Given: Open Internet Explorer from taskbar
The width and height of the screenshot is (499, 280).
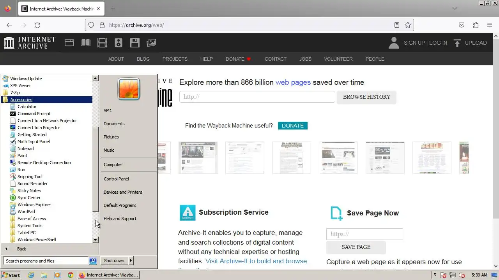Looking at the screenshot, I should coord(31,275).
